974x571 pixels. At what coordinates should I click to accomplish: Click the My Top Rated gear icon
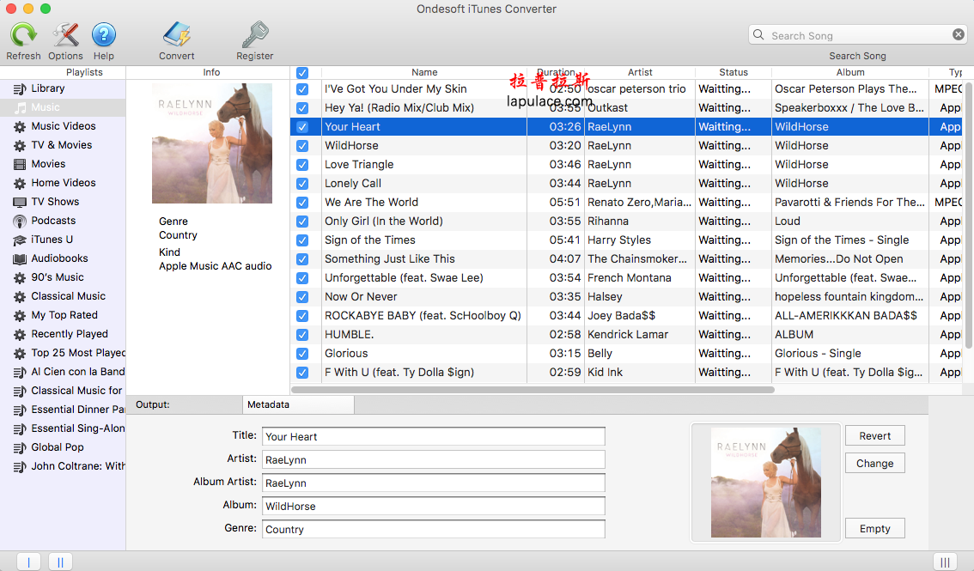(20, 315)
